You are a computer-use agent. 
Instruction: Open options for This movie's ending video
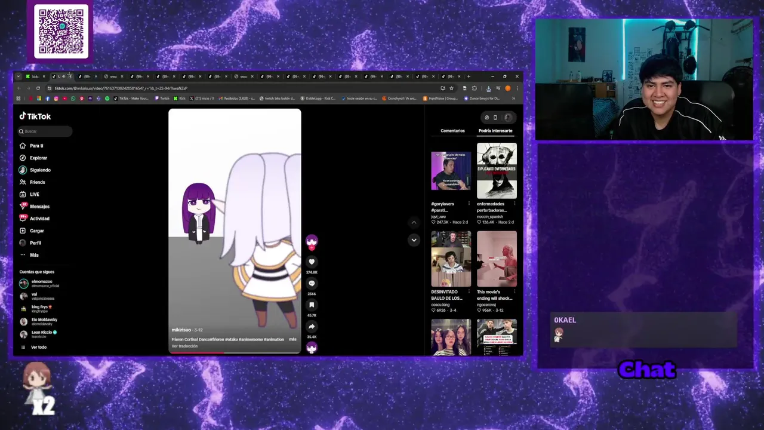(515, 292)
